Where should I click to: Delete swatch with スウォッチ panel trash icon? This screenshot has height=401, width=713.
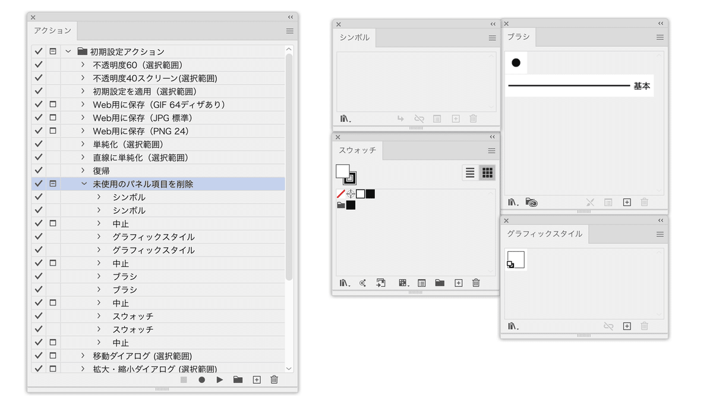point(476,283)
